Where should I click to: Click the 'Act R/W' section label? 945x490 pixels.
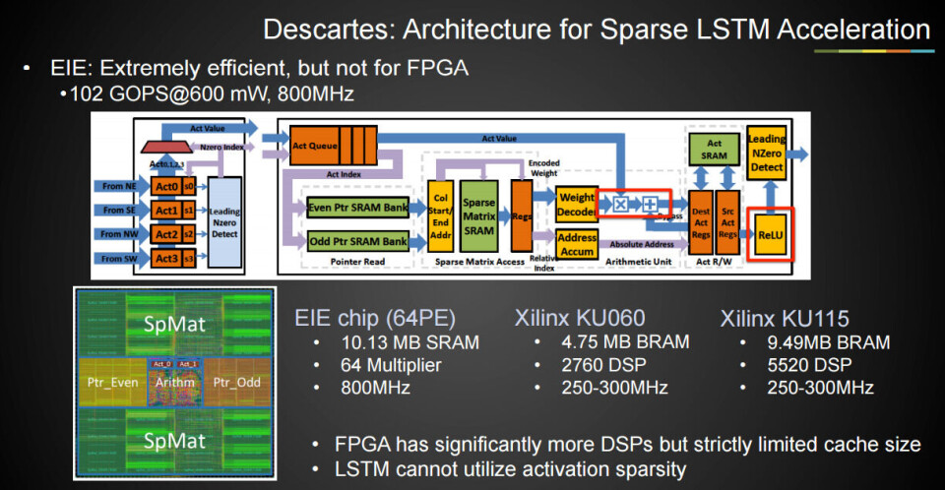click(x=714, y=262)
